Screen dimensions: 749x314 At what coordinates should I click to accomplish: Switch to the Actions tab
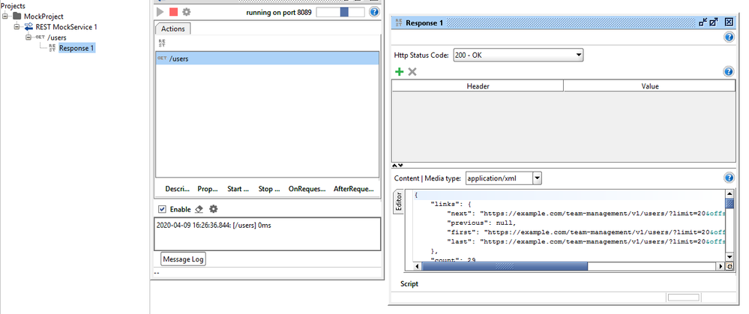click(x=173, y=28)
